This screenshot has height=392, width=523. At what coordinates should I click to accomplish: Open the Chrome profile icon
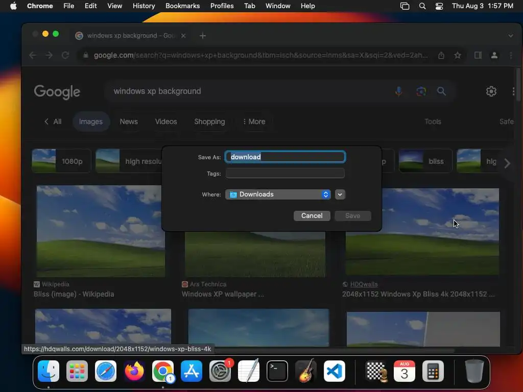point(494,55)
